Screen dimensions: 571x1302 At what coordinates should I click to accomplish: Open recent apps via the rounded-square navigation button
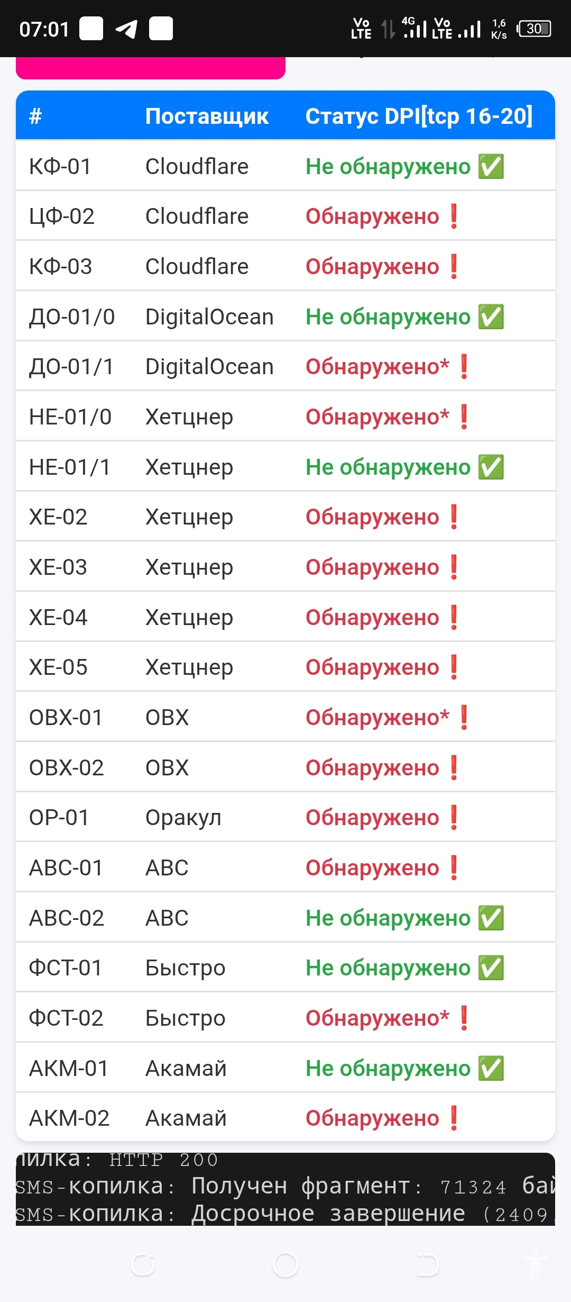pos(143,1264)
